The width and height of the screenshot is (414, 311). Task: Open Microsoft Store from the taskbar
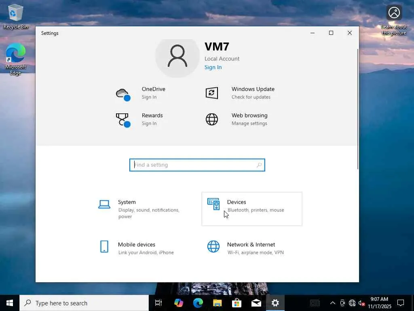pos(237,303)
